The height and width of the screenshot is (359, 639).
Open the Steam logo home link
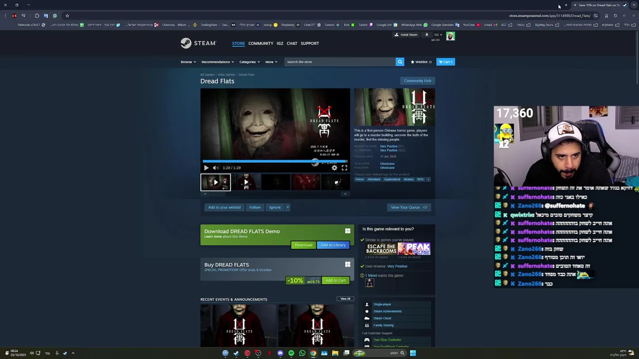[198, 43]
